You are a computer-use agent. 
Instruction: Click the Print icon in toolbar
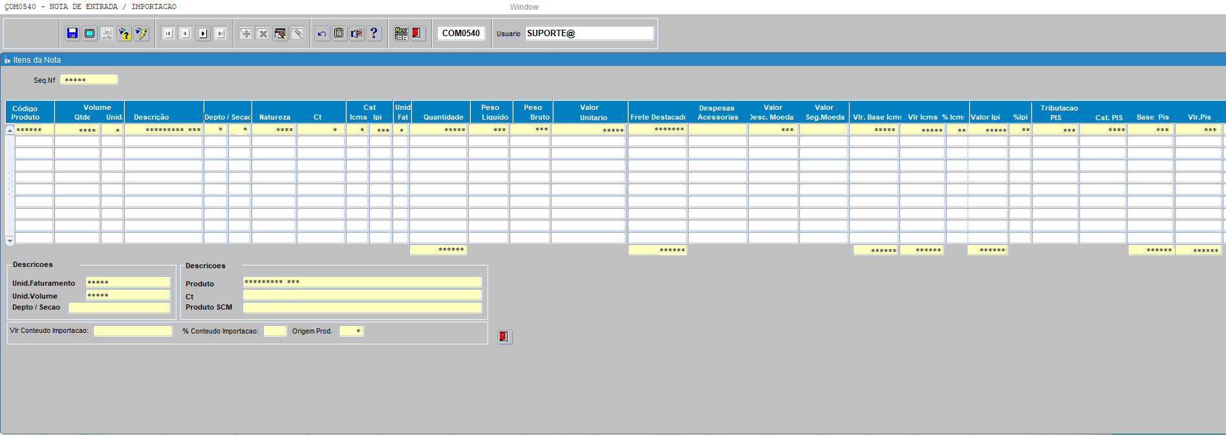pyautogui.click(x=107, y=34)
